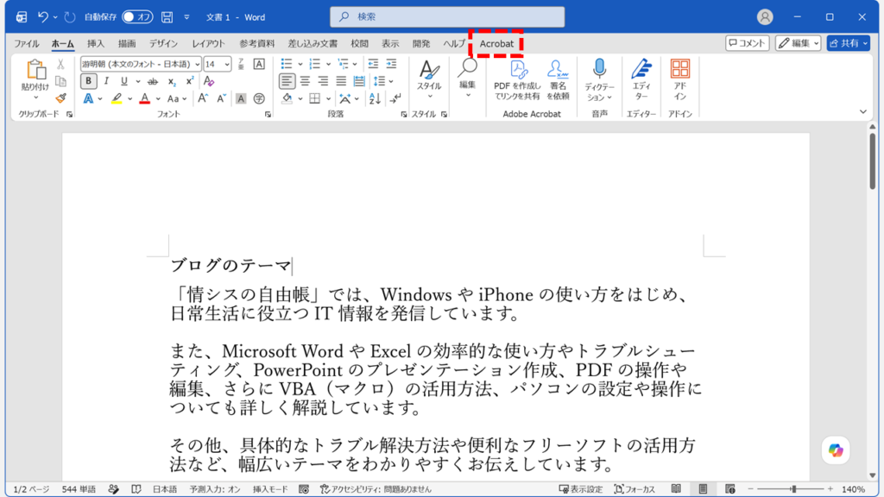Center-align the paragraph

(x=305, y=82)
